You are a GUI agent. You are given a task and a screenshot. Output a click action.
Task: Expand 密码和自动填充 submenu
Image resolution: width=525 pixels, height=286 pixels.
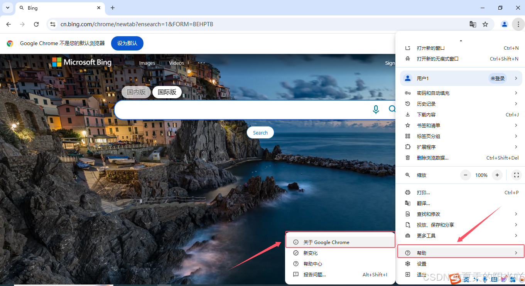(x=460, y=93)
